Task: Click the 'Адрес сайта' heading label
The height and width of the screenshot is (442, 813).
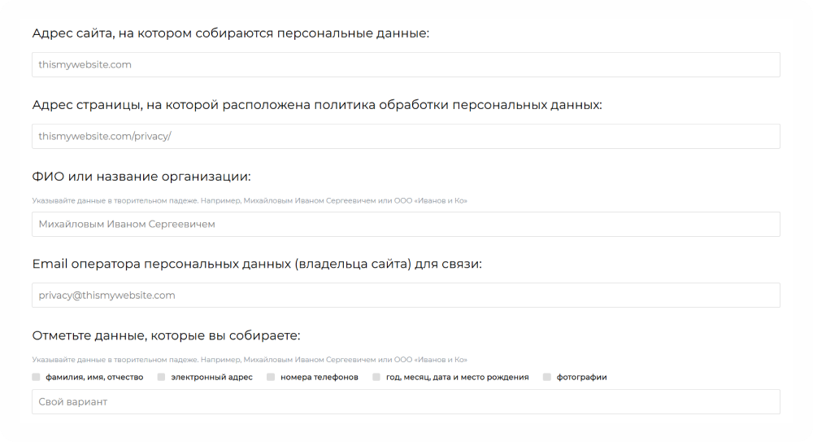Action: point(230,33)
